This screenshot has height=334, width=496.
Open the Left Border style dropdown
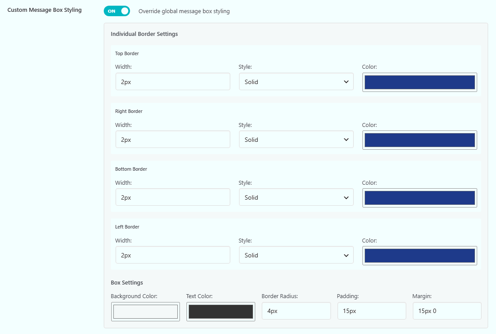click(296, 255)
